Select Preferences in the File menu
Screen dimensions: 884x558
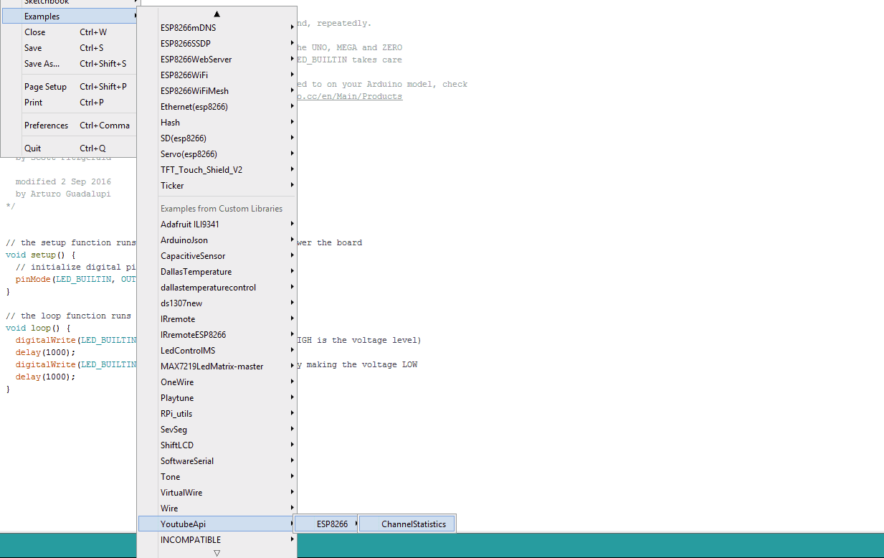click(46, 126)
